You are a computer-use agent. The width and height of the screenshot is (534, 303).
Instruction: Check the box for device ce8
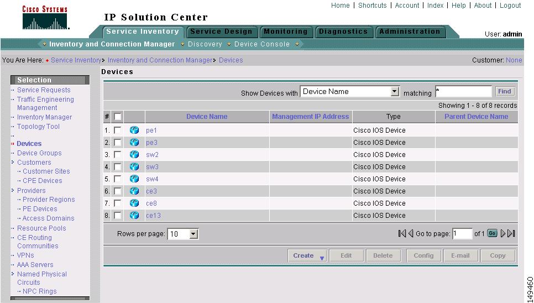118,203
